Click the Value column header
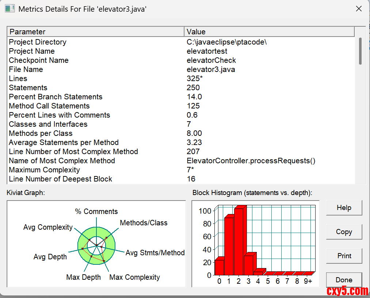The height and width of the screenshot is (298, 370). (270, 32)
